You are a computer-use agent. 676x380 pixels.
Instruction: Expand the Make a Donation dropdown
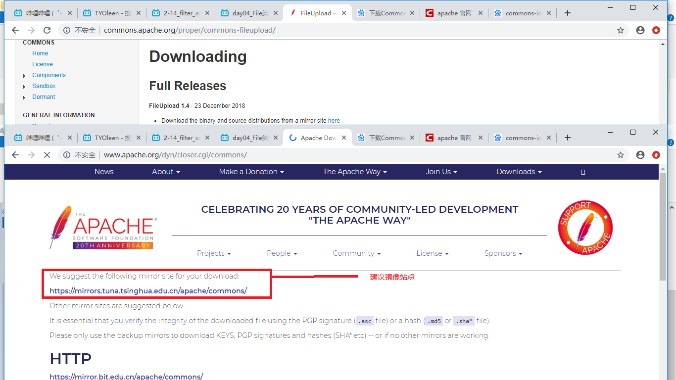251,172
